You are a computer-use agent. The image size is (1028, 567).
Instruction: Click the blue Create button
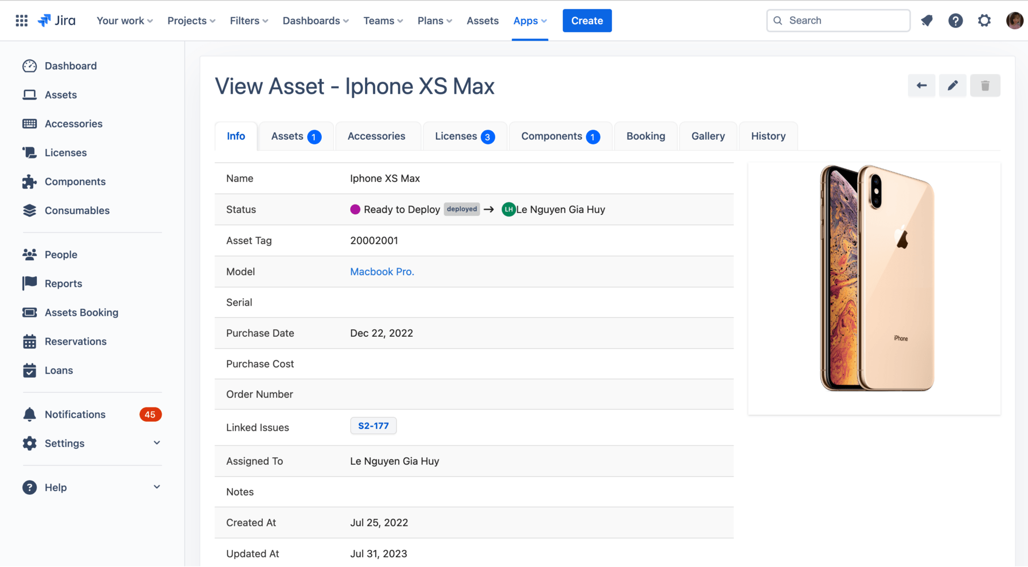tap(587, 20)
